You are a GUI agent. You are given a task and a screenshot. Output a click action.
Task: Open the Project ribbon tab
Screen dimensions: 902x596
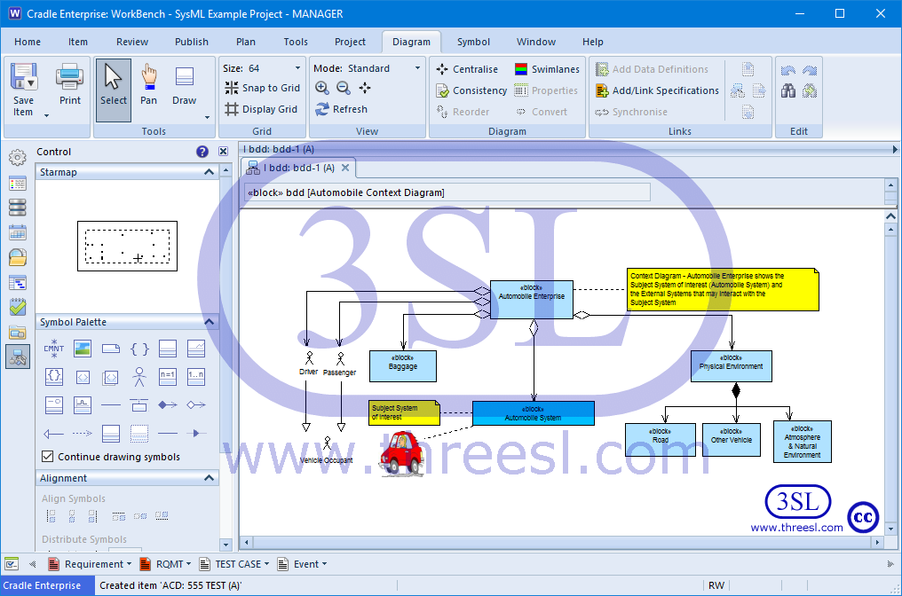point(350,42)
